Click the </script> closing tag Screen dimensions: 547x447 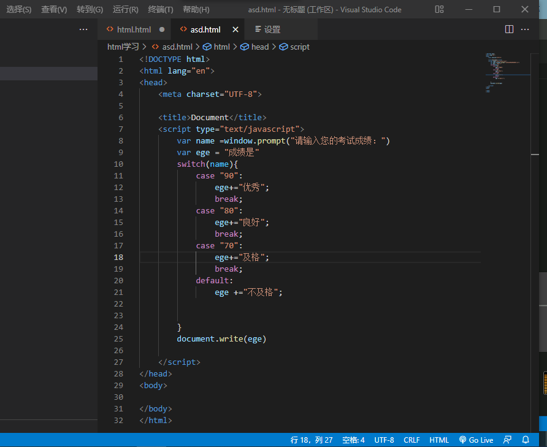point(179,362)
